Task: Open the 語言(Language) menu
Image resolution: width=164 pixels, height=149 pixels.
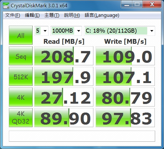Action: [x=102, y=15]
